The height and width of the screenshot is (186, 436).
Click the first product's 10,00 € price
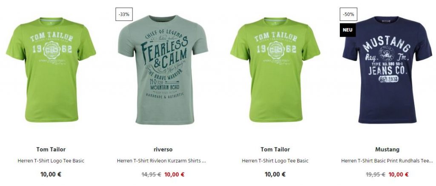51,175
